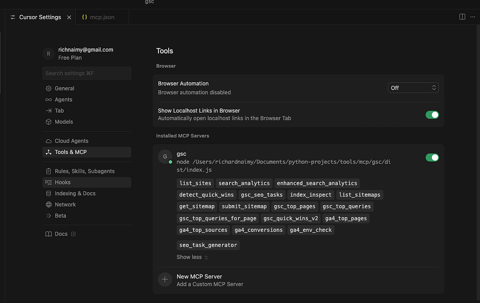The image size is (480, 303).
Task: Collapse tool list with Show less
Action: click(192, 257)
